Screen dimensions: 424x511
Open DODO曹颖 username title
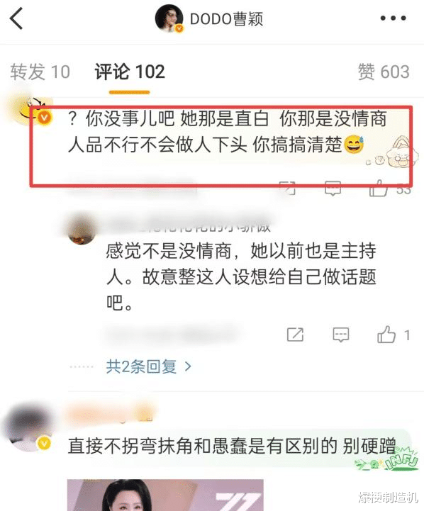[x=226, y=19]
